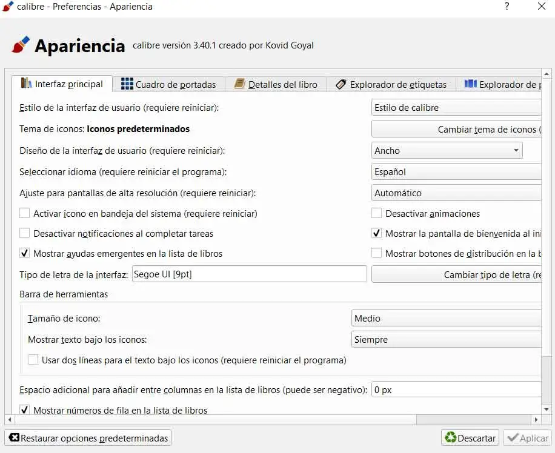Image resolution: width=555 pixels, height=453 pixels.
Task: Click the books icon on last Explorador tab
Action: tap(470, 84)
